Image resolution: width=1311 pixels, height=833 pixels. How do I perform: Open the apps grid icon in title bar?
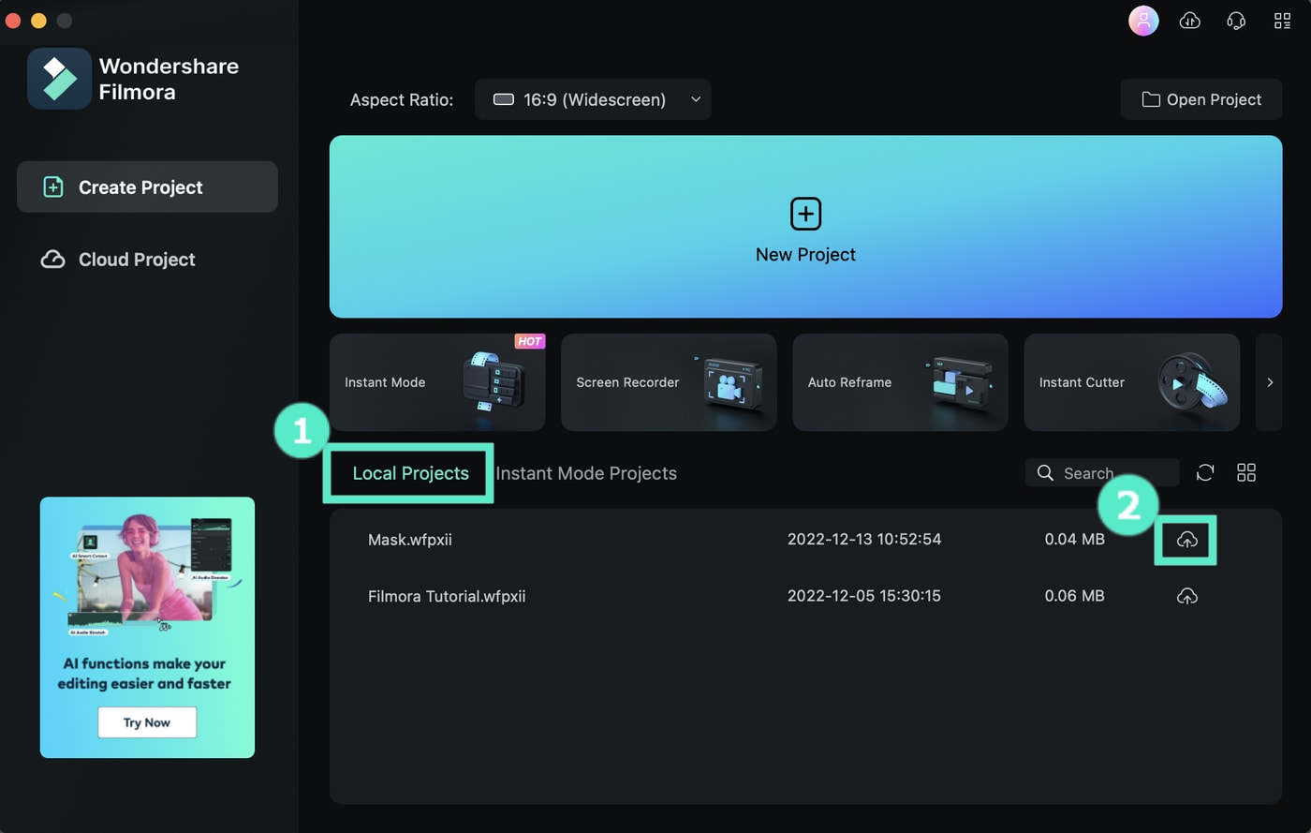point(1283,21)
